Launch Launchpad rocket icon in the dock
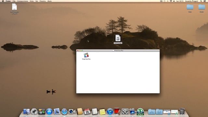Viewport: 208px width, 117px height. pos(34,111)
